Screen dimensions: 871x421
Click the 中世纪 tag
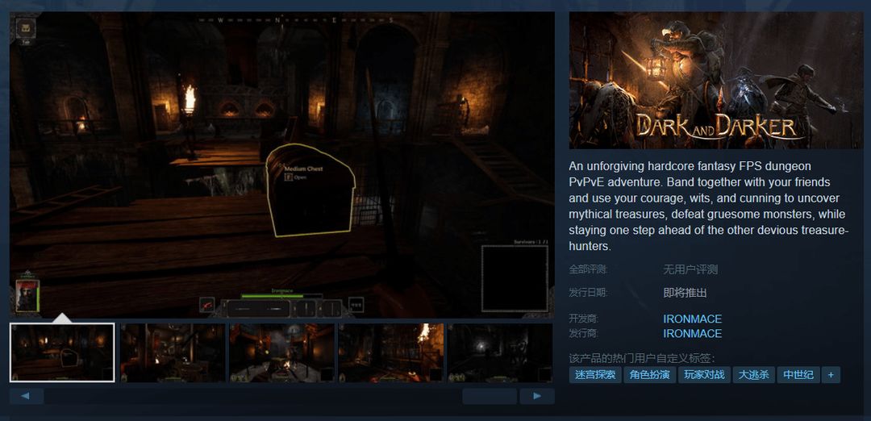tap(798, 375)
